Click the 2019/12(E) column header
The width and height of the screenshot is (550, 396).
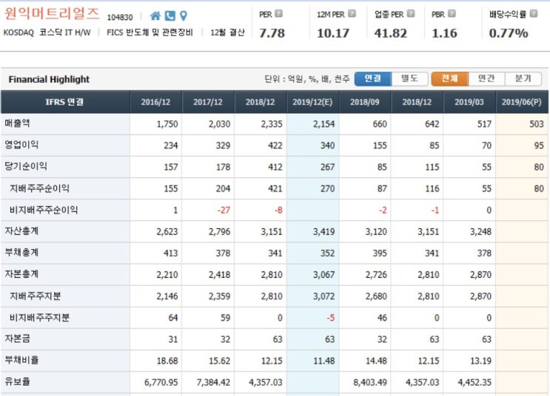pyautogui.click(x=312, y=102)
